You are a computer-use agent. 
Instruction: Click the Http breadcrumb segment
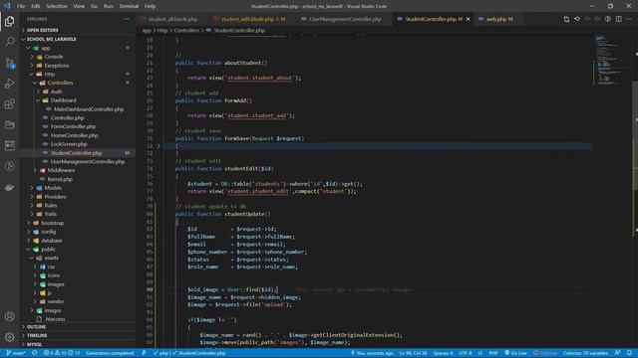coord(162,31)
